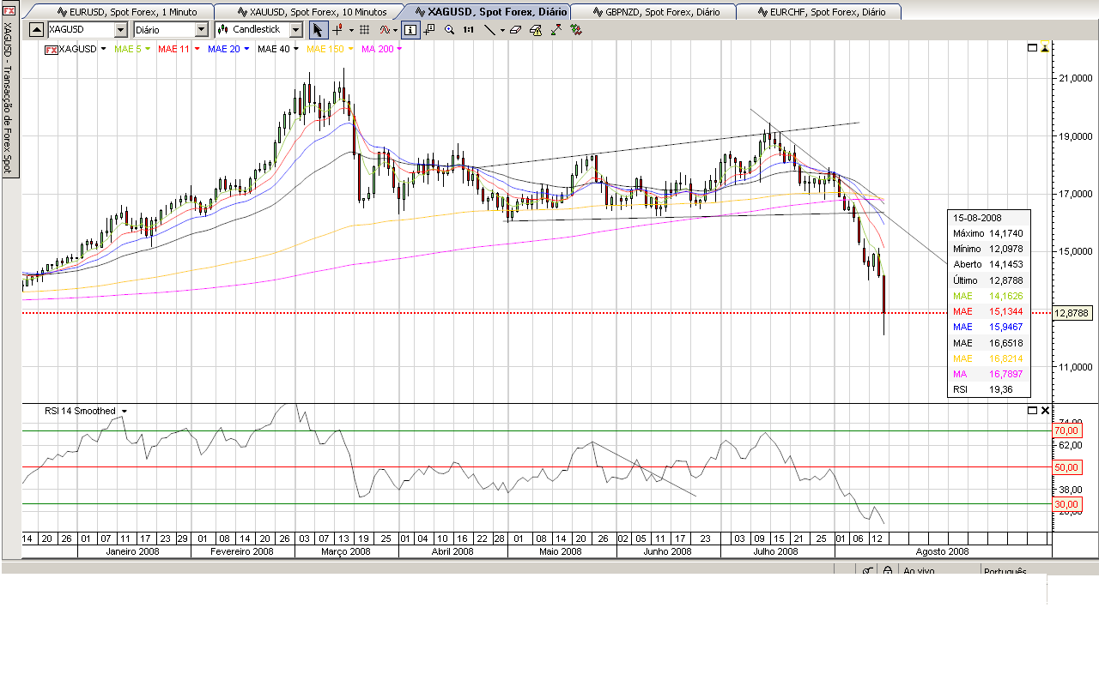Click the XAGUSD symbol input field
The height and width of the screenshot is (686, 1099).
click(80, 30)
